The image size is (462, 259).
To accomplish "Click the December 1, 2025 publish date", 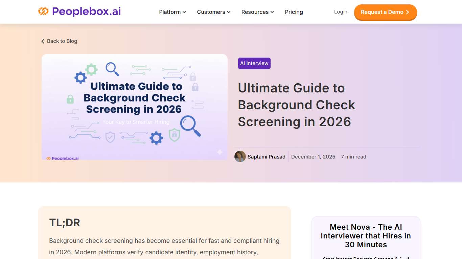I will (313, 156).
